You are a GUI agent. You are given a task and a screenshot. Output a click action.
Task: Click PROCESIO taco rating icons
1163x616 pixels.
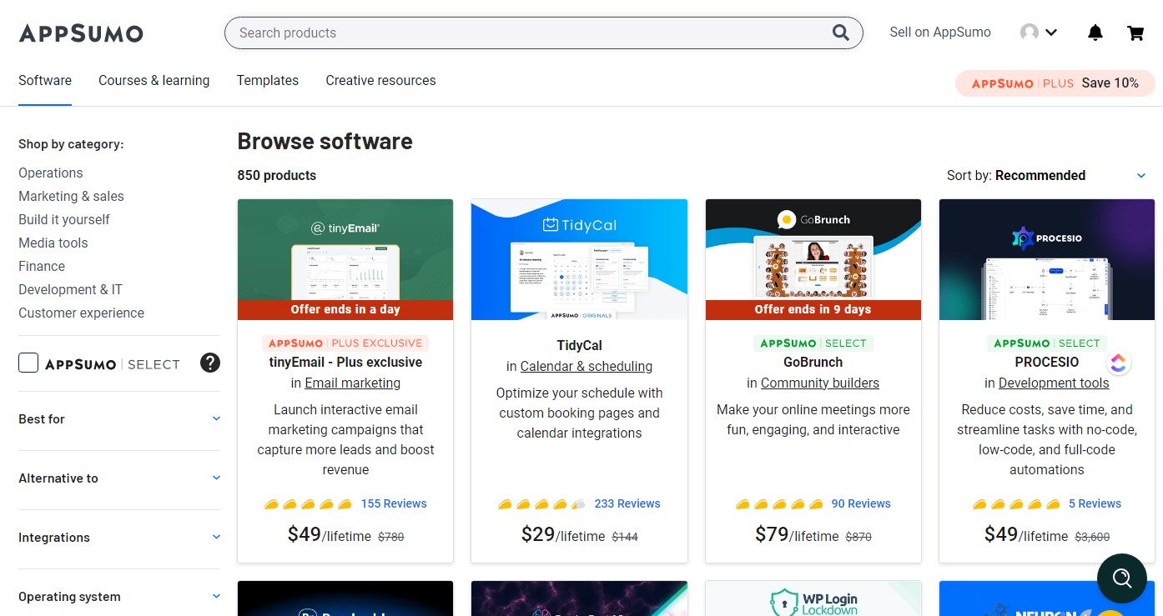(x=1016, y=504)
